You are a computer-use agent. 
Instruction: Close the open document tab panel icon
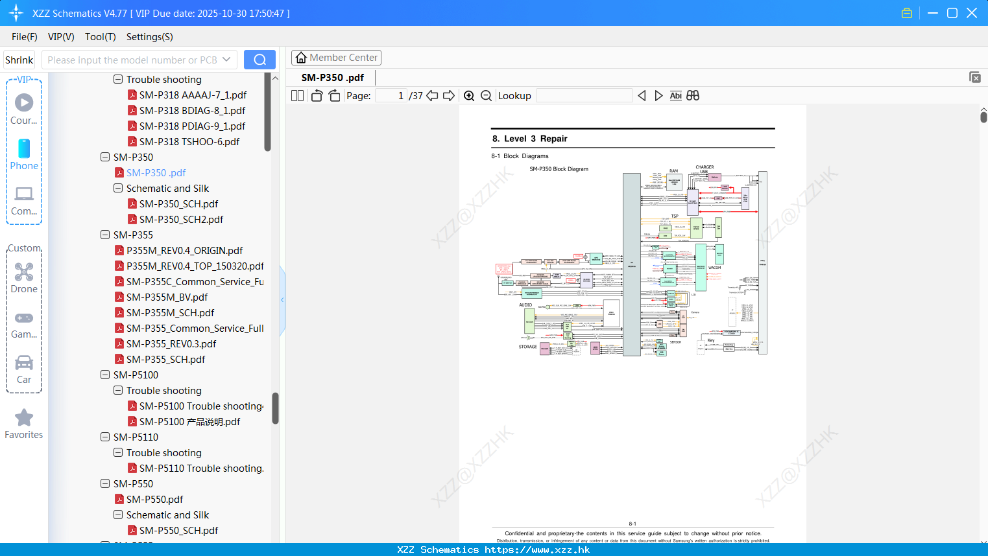(975, 77)
